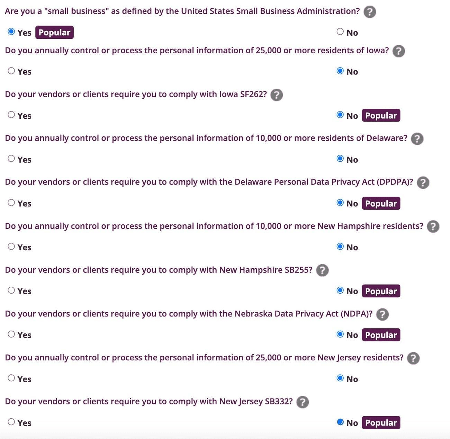Select Yes for 10,000 Delaware residents question
Viewport: 450px width, 439px height.
[11, 159]
